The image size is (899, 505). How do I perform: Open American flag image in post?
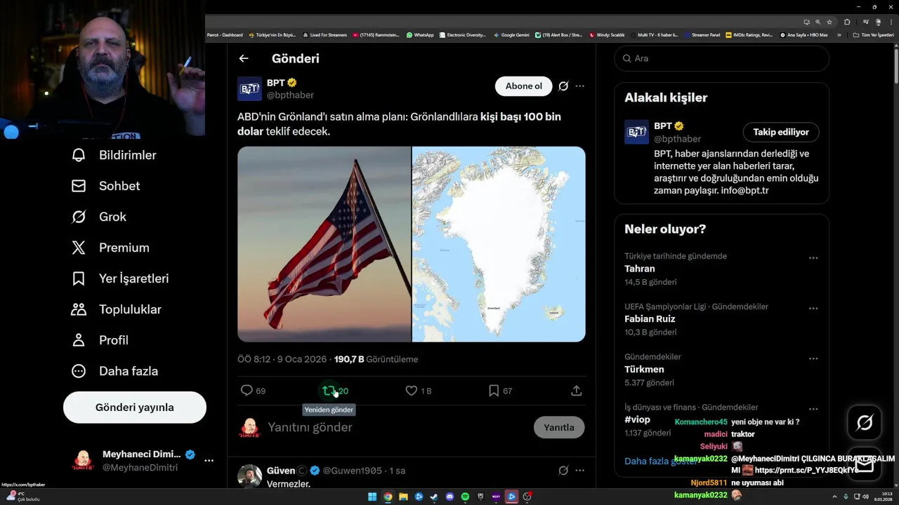coord(324,244)
